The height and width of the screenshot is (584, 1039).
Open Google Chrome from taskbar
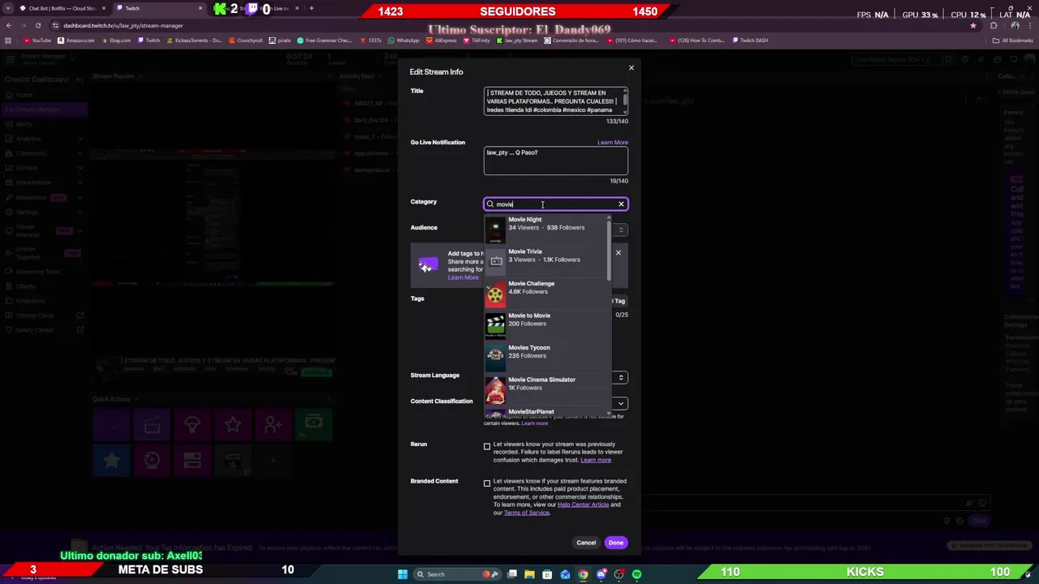(x=583, y=574)
